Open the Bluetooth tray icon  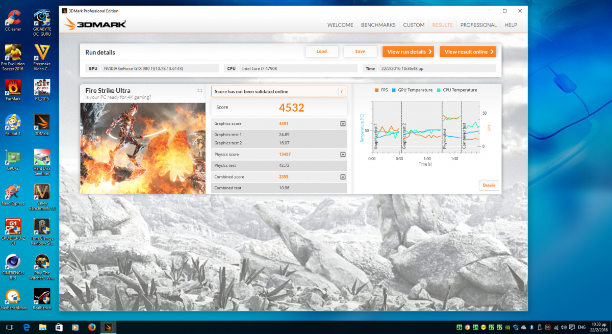pyautogui.click(x=530, y=327)
